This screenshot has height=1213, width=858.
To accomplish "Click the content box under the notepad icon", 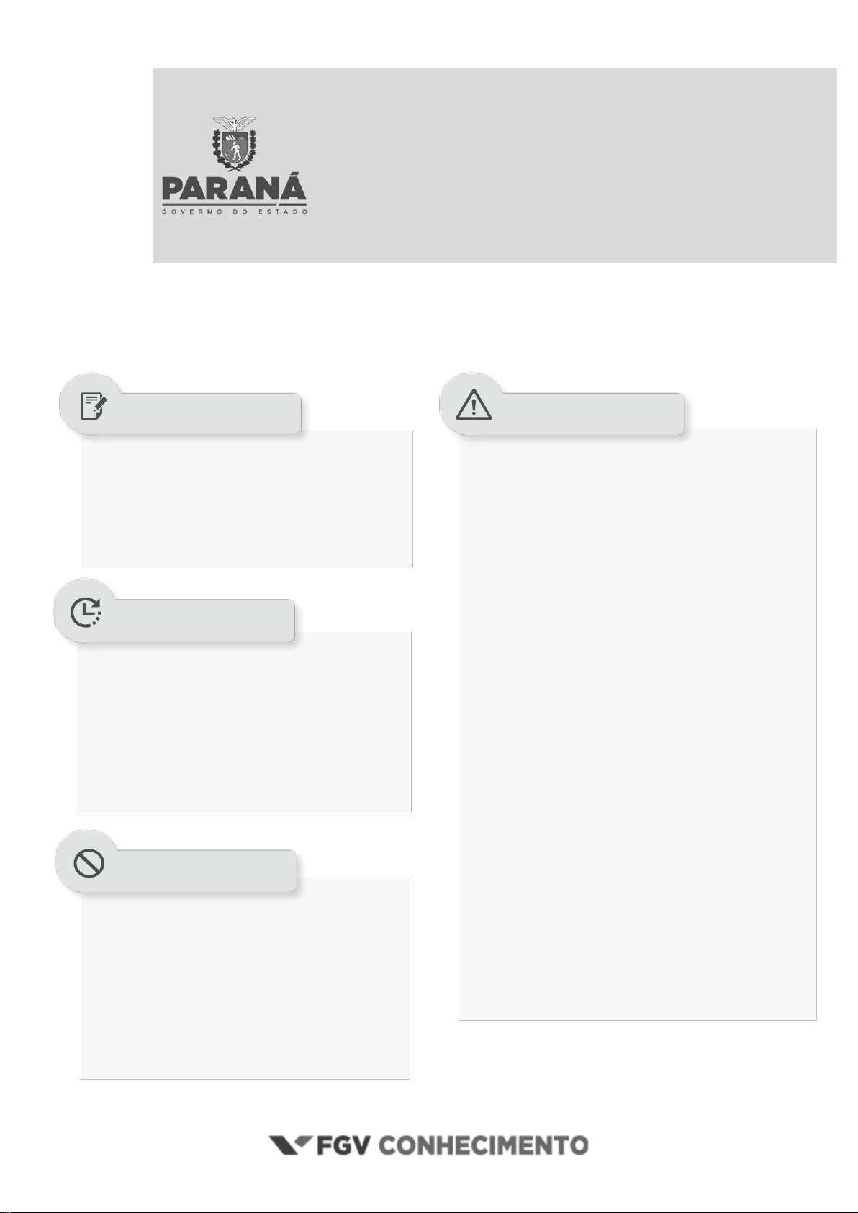I will (x=247, y=500).
